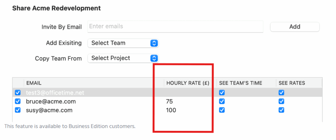Toggle See Rates for bruce@acme.com
336x140 pixels.
tap(281, 101)
